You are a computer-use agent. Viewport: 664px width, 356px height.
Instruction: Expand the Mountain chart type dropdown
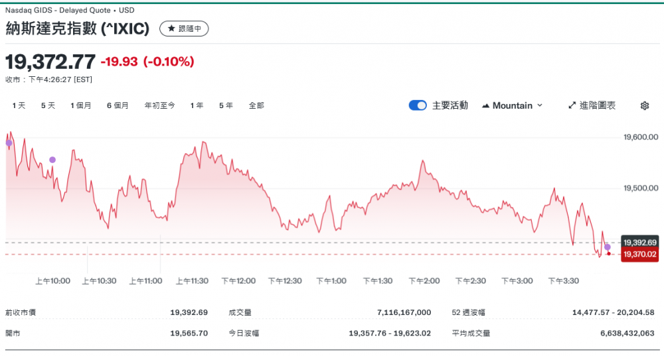(512, 105)
